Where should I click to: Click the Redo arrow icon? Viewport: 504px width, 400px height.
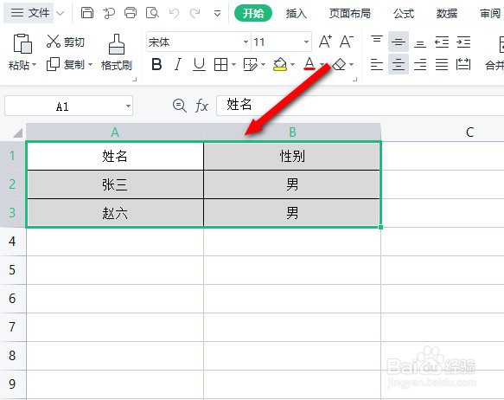[195, 13]
